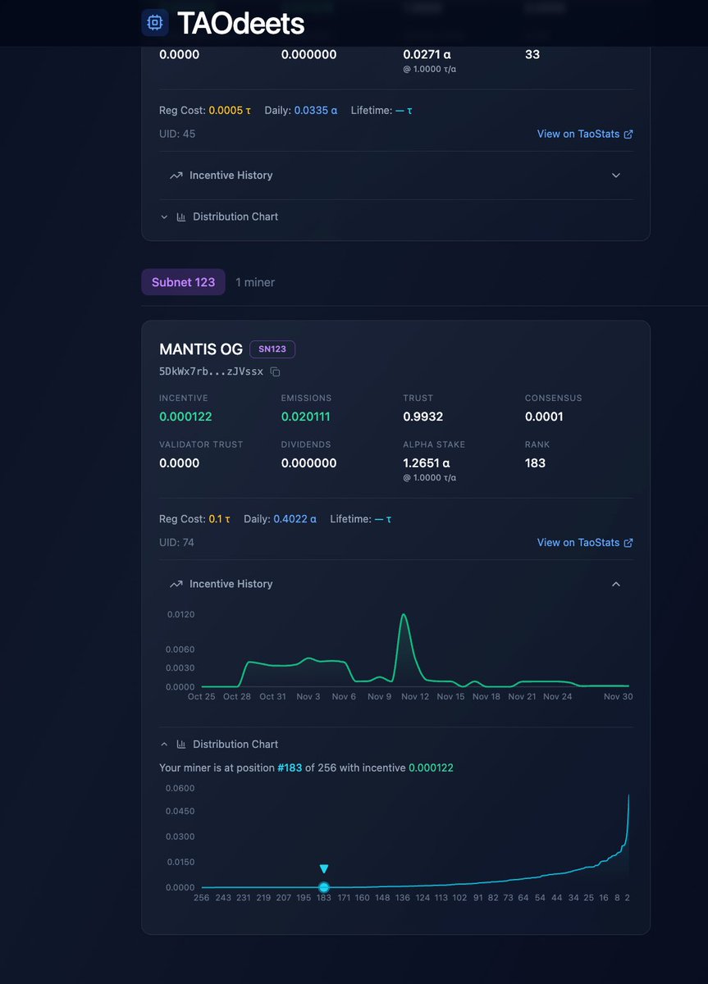The width and height of the screenshot is (708, 984).
Task: Click the 256 label on distribution axis
Action: (x=201, y=898)
